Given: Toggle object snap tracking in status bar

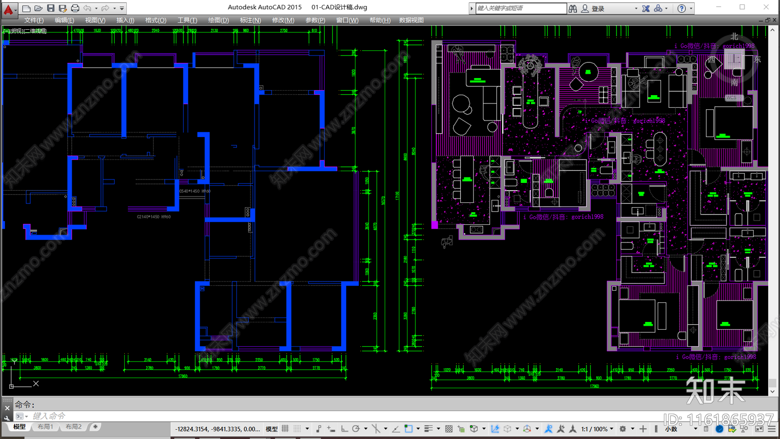Looking at the screenshot, I should 395,429.
